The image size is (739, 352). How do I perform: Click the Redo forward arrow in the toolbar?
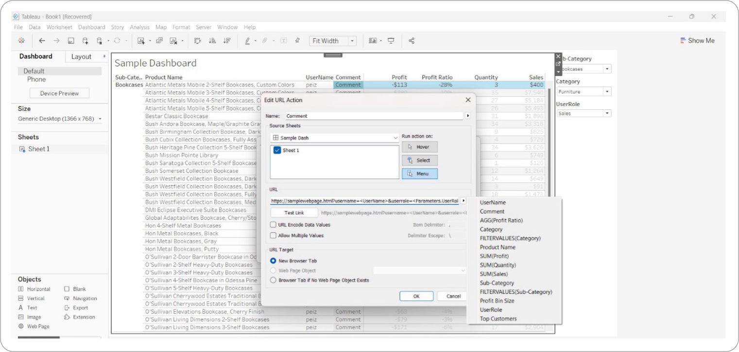[x=56, y=41]
